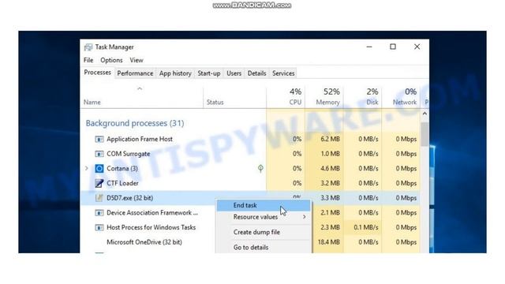Click the Background processes (31) heading
505x284 pixels.
135,123
